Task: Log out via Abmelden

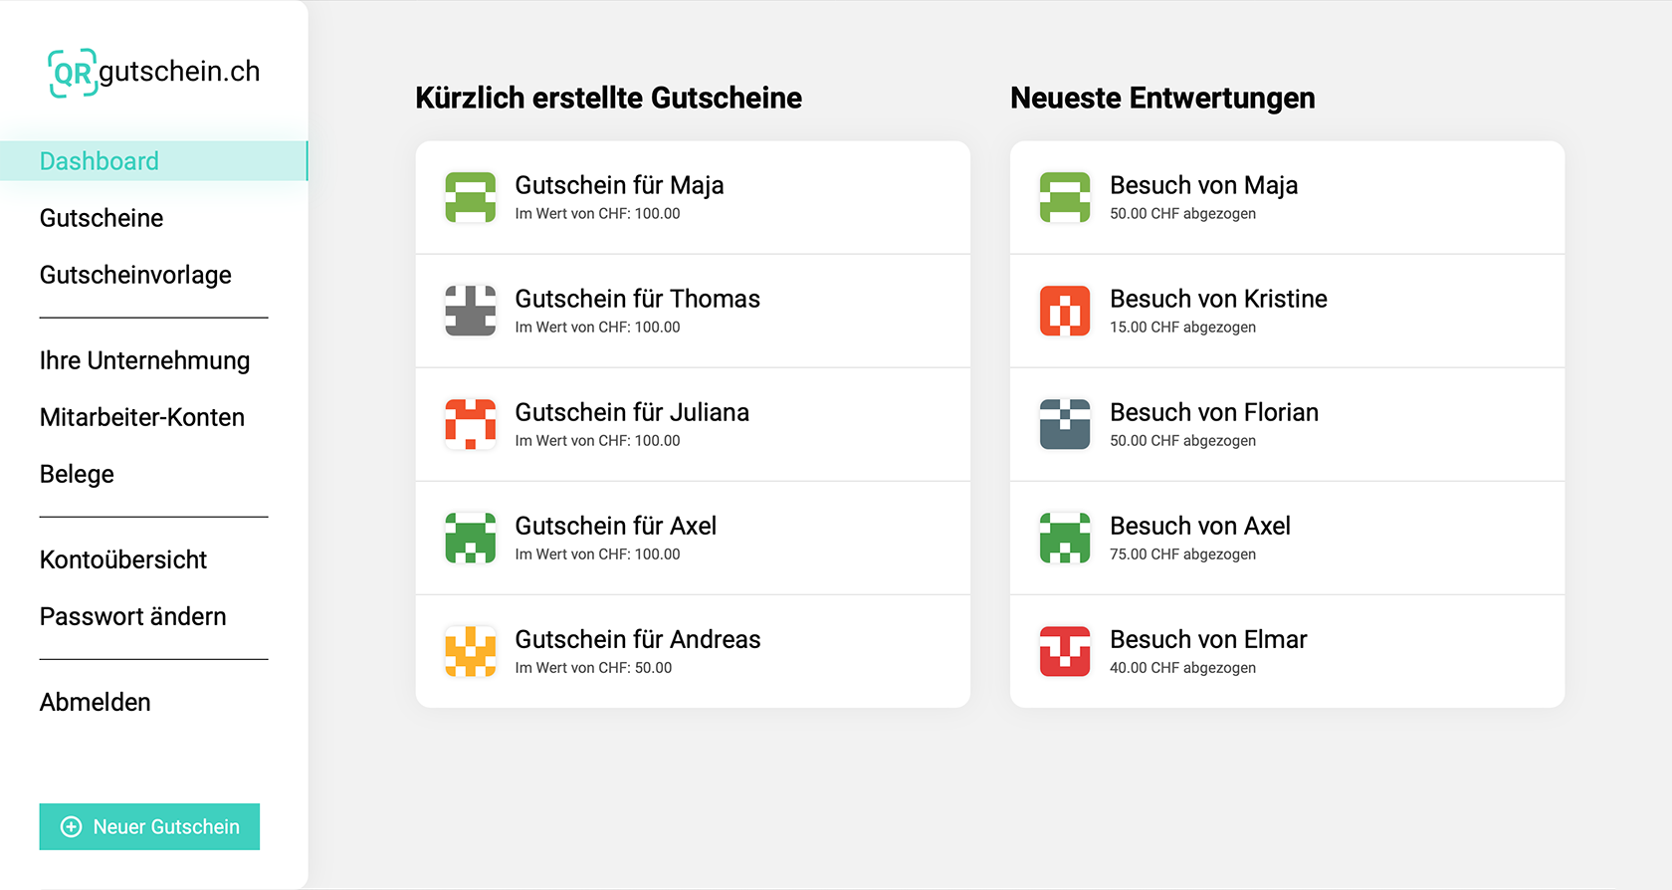Action: tap(96, 702)
